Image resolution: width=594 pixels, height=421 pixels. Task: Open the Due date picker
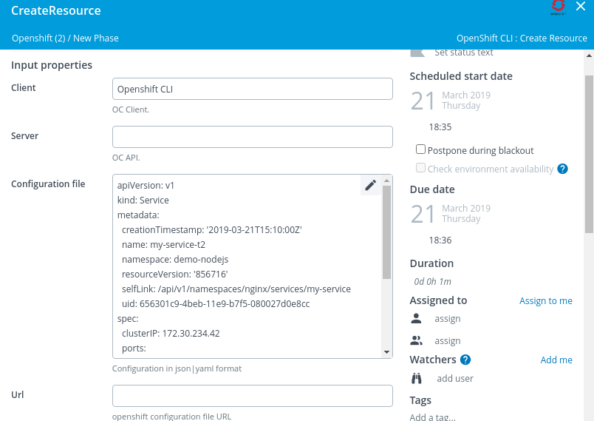click(451, 214)
